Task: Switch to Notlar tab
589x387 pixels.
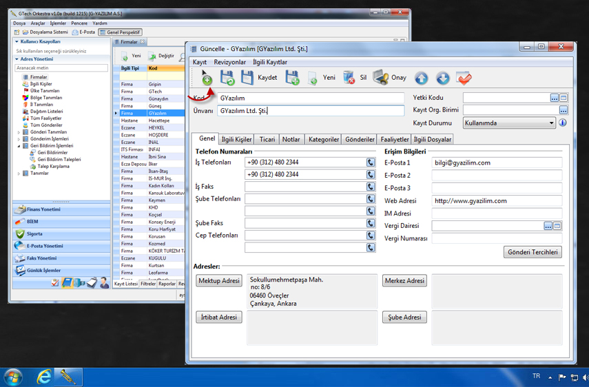Action: pyautogui.click(x=291, y=139)
